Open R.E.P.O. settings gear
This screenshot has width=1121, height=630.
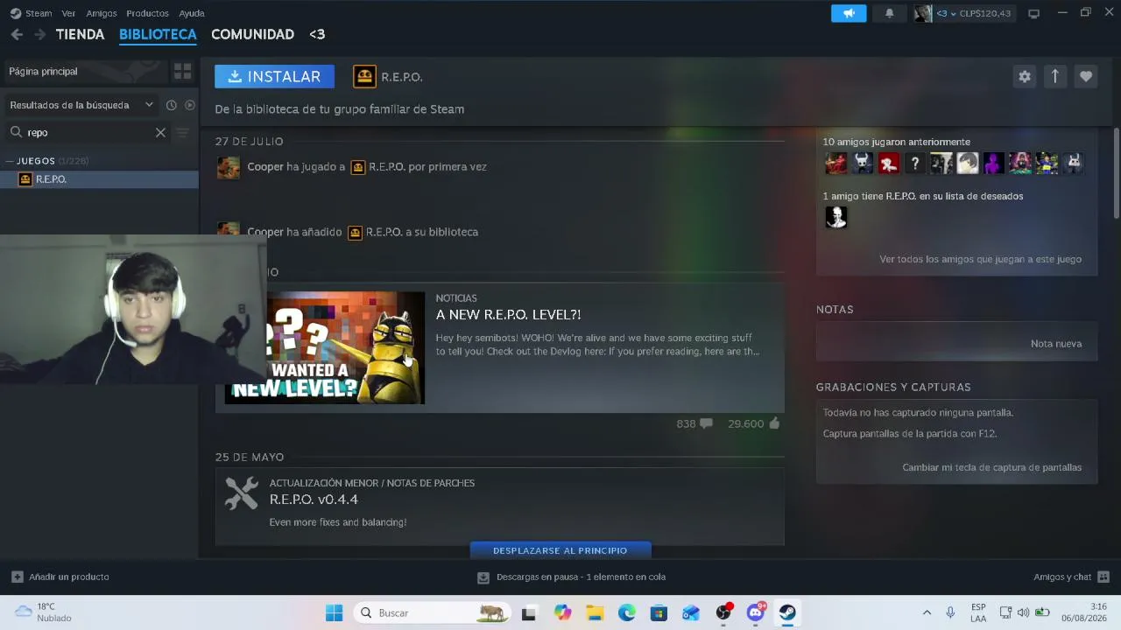1024,77
